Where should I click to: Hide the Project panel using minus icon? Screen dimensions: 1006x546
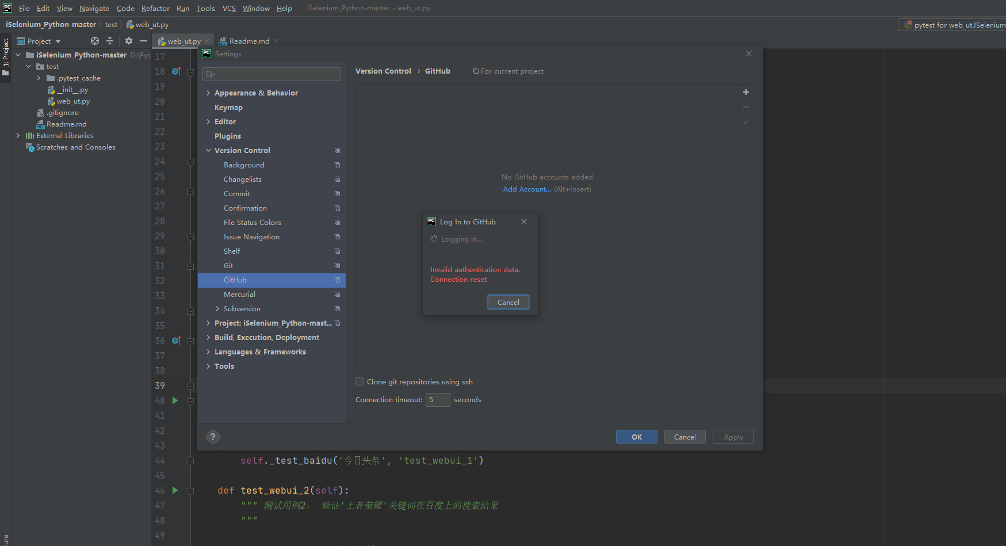point(144,41)
